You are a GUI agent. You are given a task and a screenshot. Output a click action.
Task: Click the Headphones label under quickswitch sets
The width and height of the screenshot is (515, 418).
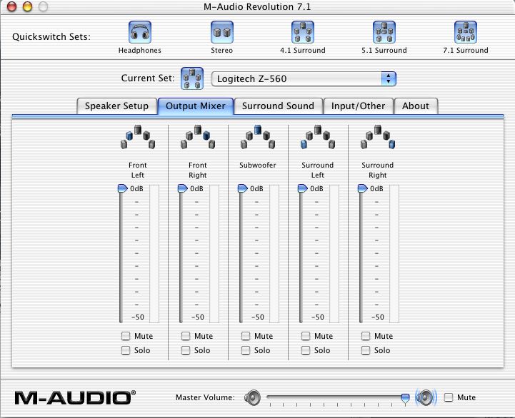[x=140, y=50]
